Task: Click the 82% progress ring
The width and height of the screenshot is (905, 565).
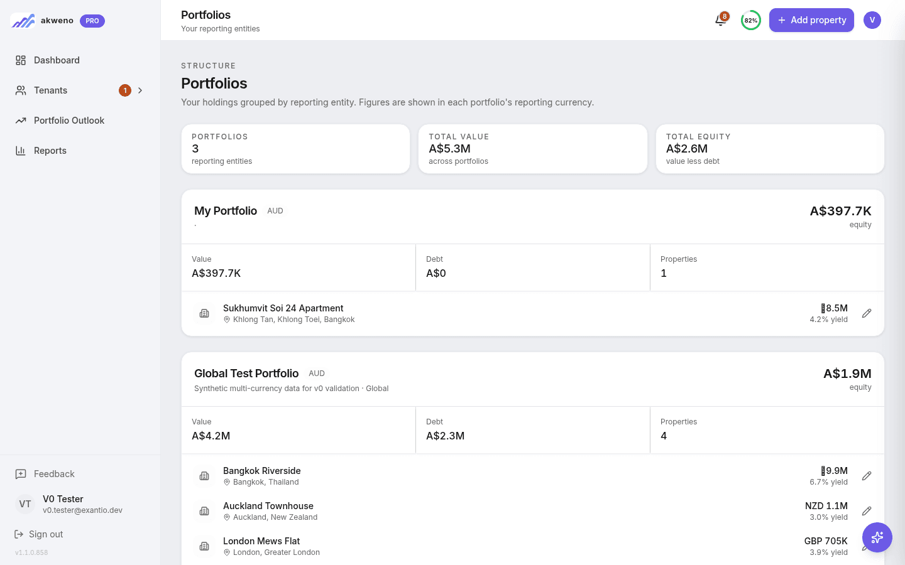Action: [751, 20]
